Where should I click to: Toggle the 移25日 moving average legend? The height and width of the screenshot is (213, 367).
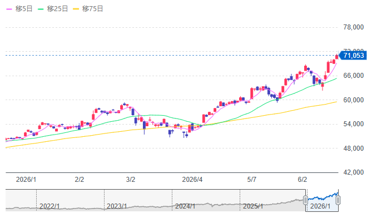(53, 9)
